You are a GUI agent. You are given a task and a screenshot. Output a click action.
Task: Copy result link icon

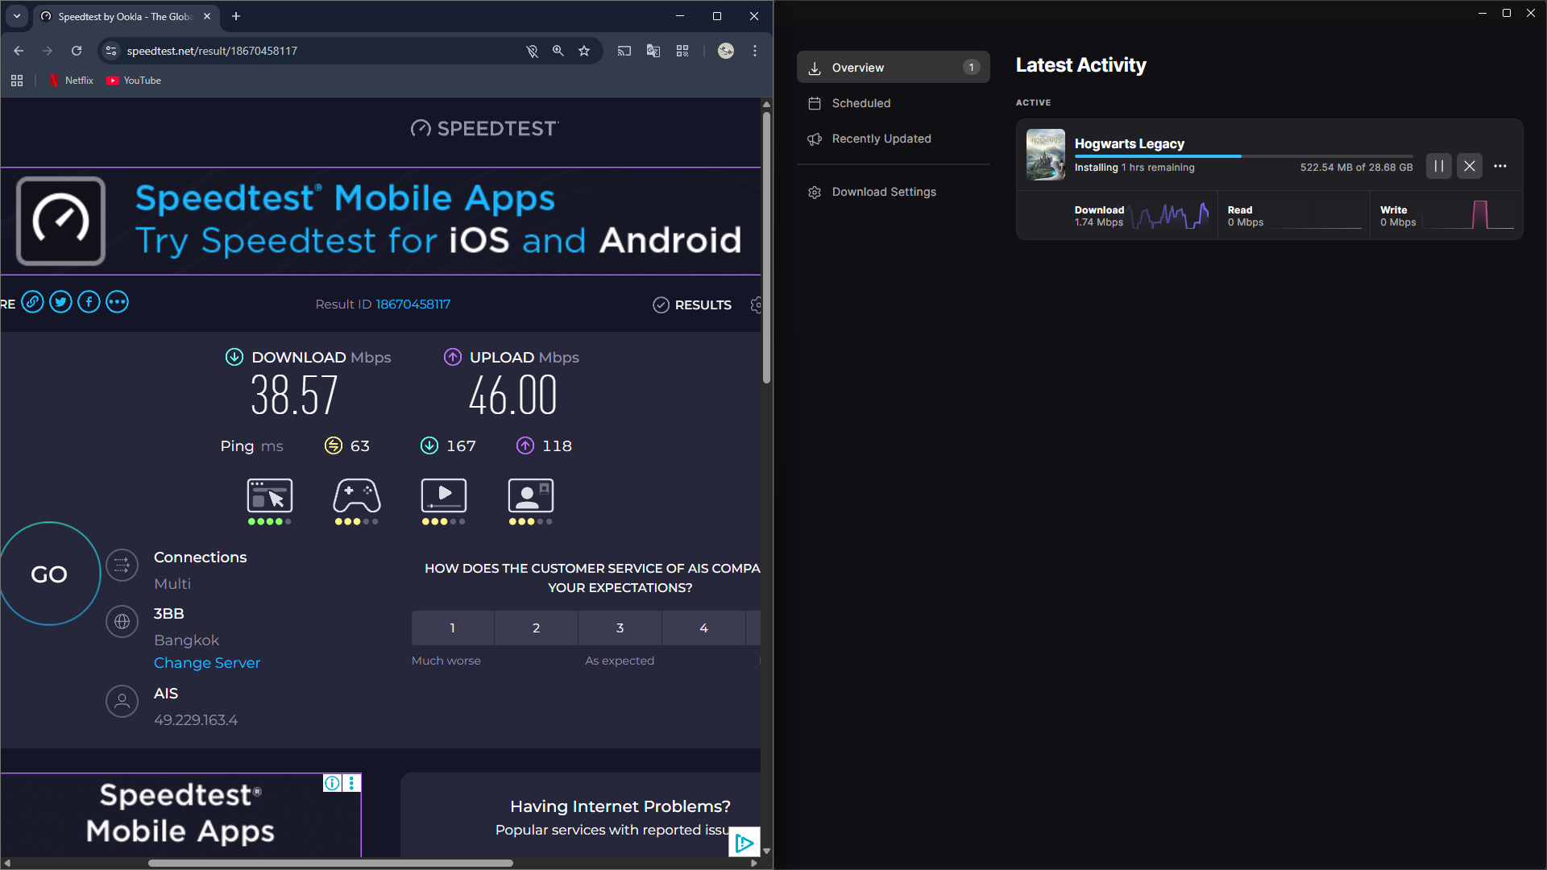32,302
